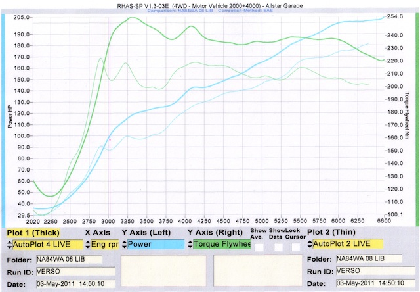Click the Plot 1 Date field
Image resolution: width=420 pixels, height=292 pixels.
(75, 283)
